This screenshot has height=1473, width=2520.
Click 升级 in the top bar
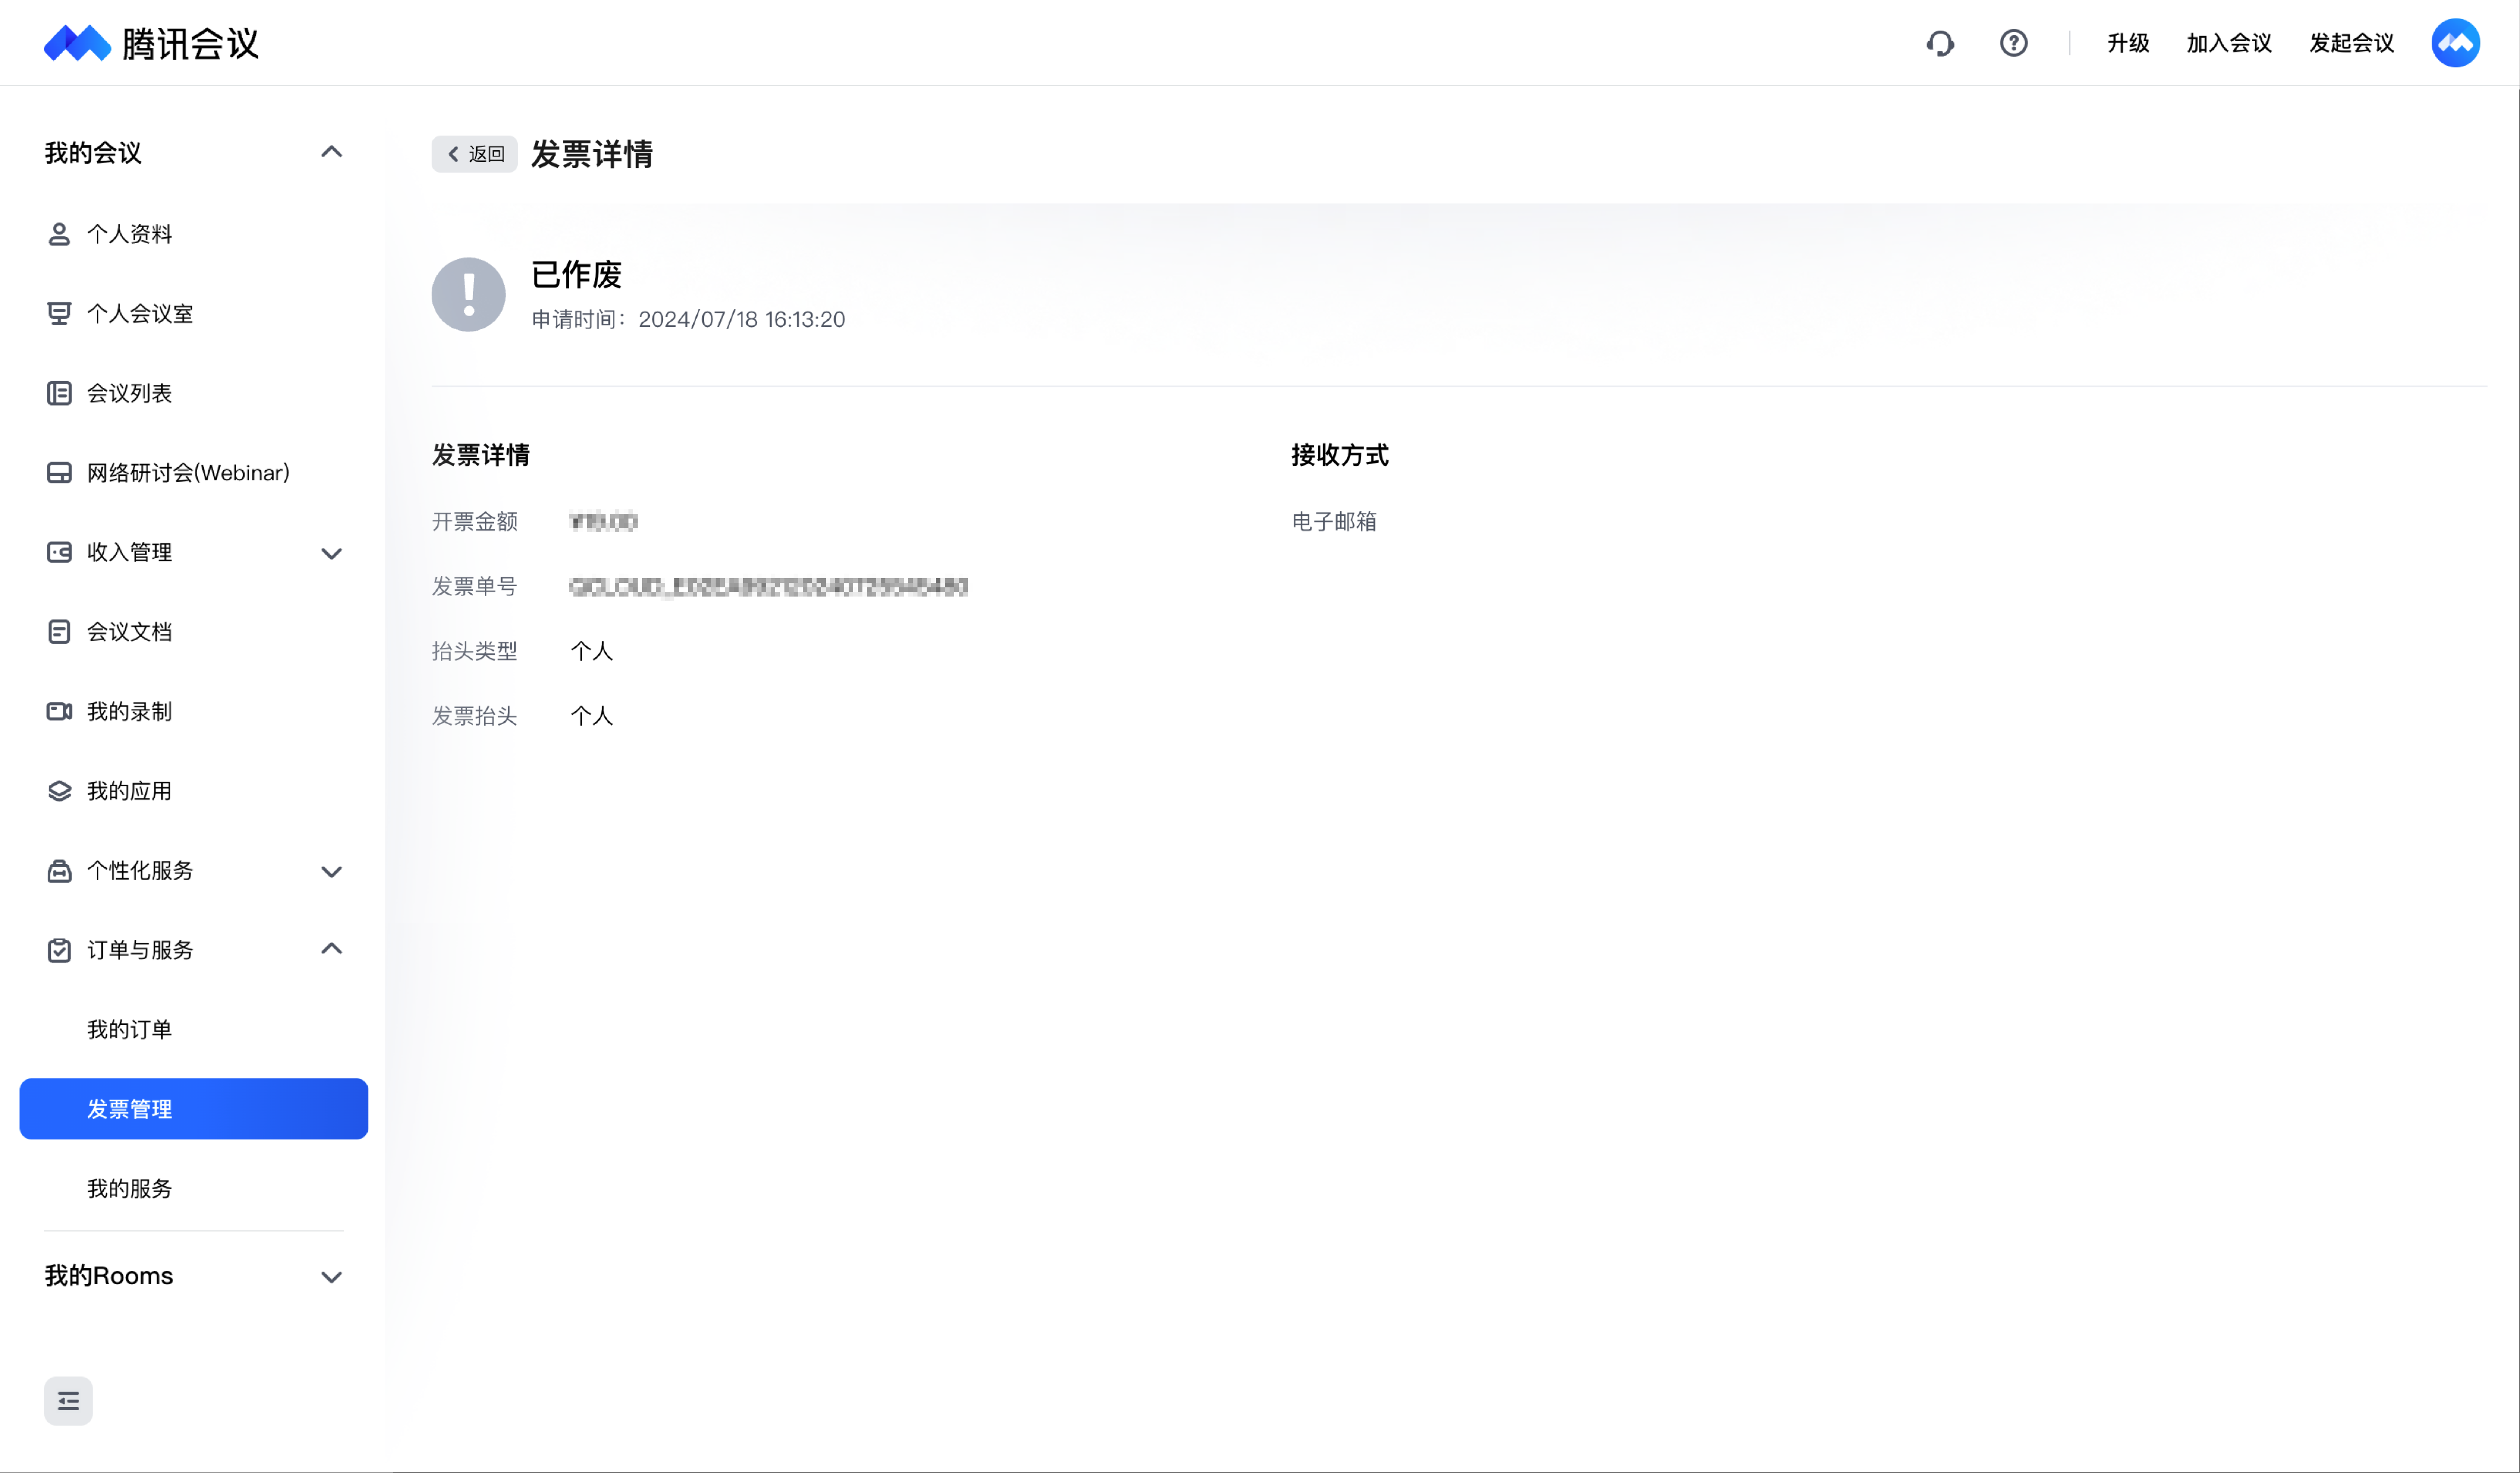(x=2128, y=43)
